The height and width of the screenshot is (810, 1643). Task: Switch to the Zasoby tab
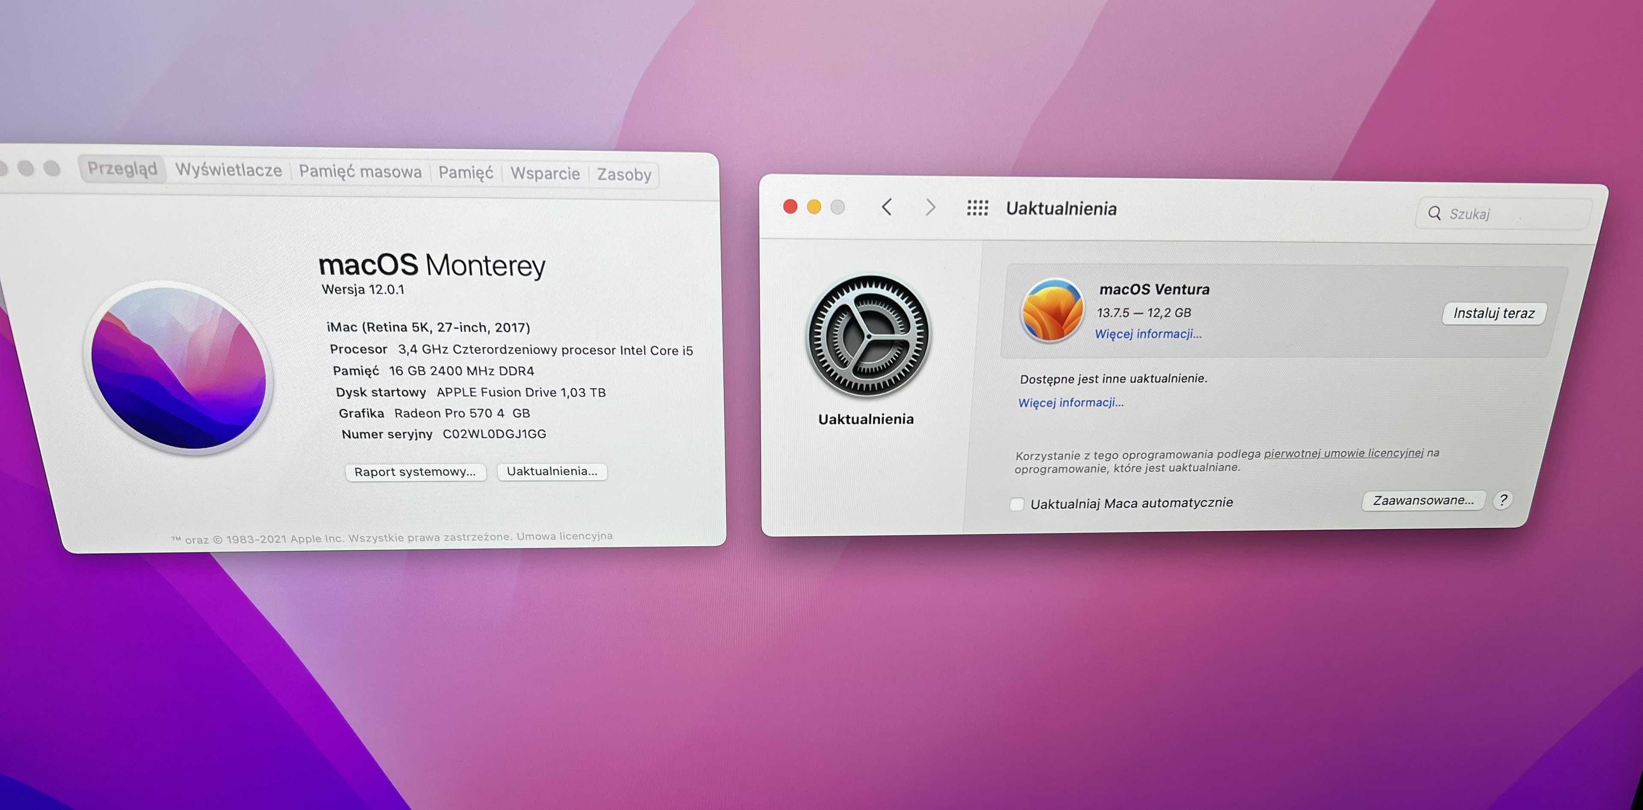click(624, 174)
